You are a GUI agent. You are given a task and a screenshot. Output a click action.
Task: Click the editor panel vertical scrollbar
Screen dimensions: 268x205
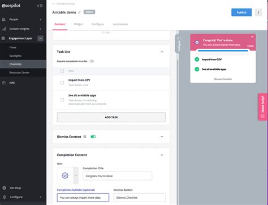[177, 132]
